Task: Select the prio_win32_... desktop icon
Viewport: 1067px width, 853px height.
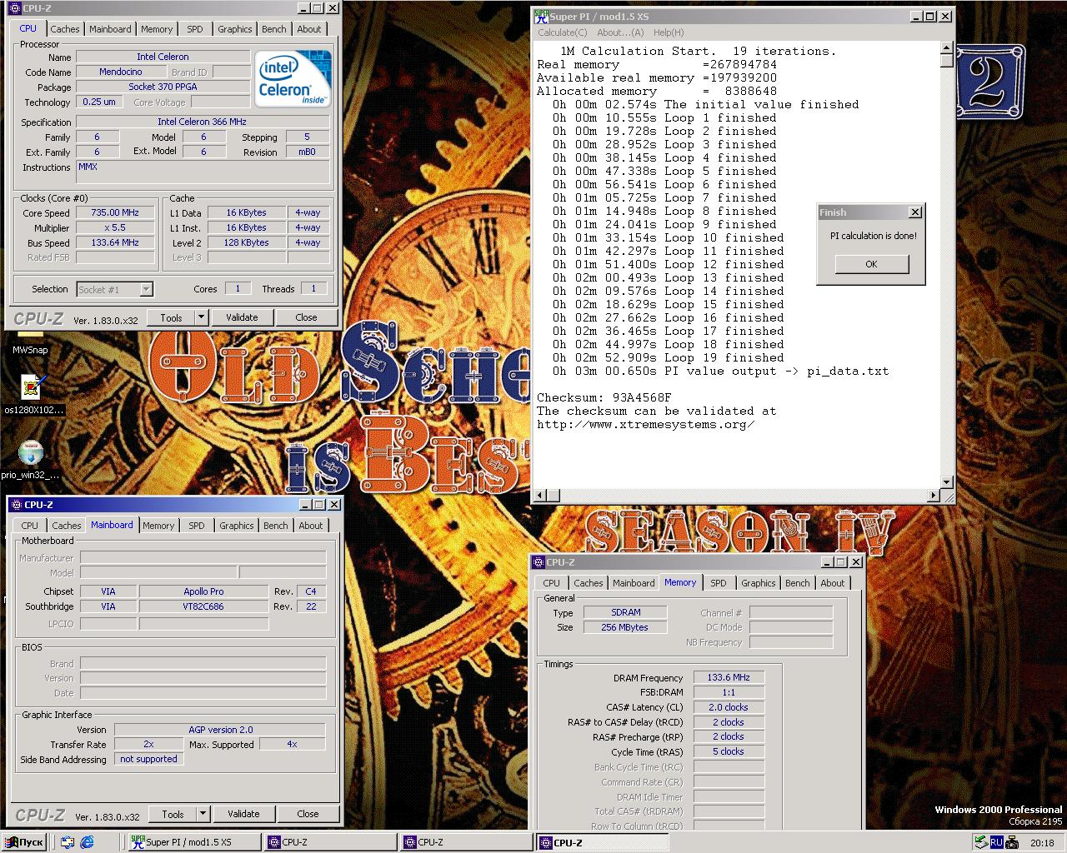Action: tap(31, 460)
